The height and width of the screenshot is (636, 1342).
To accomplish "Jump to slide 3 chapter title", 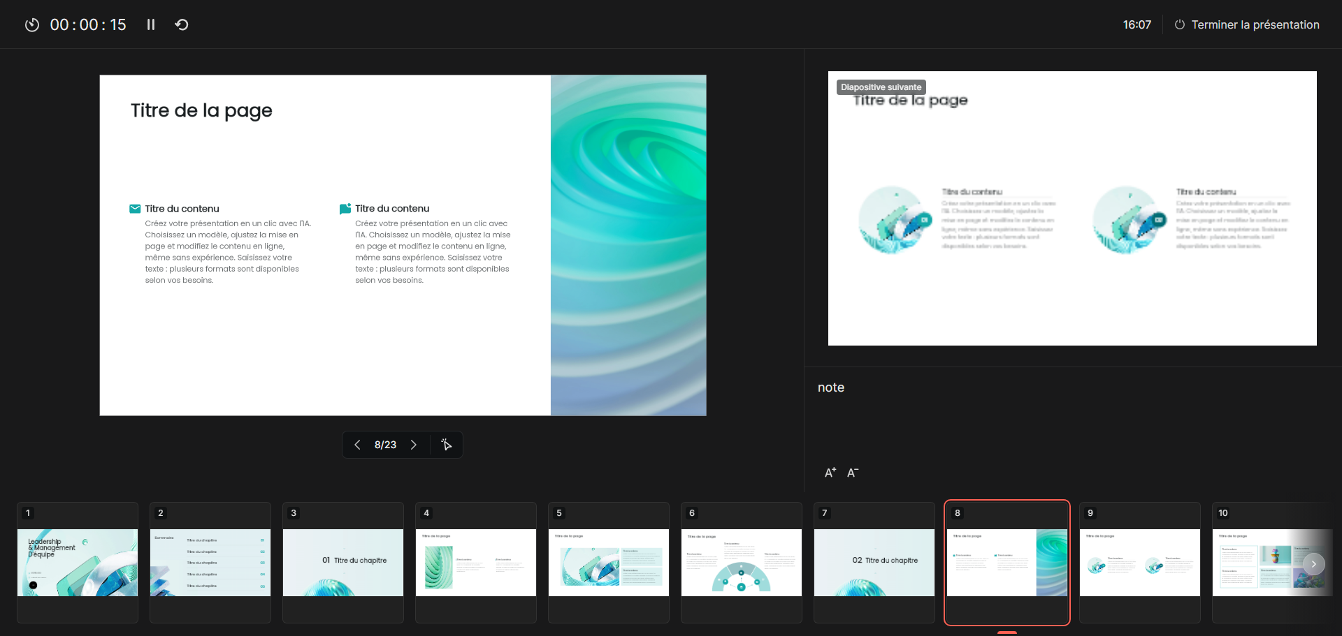I will click(343, 562).
